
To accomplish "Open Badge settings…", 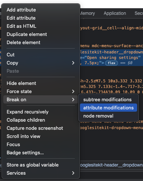I will coord(40,153).
